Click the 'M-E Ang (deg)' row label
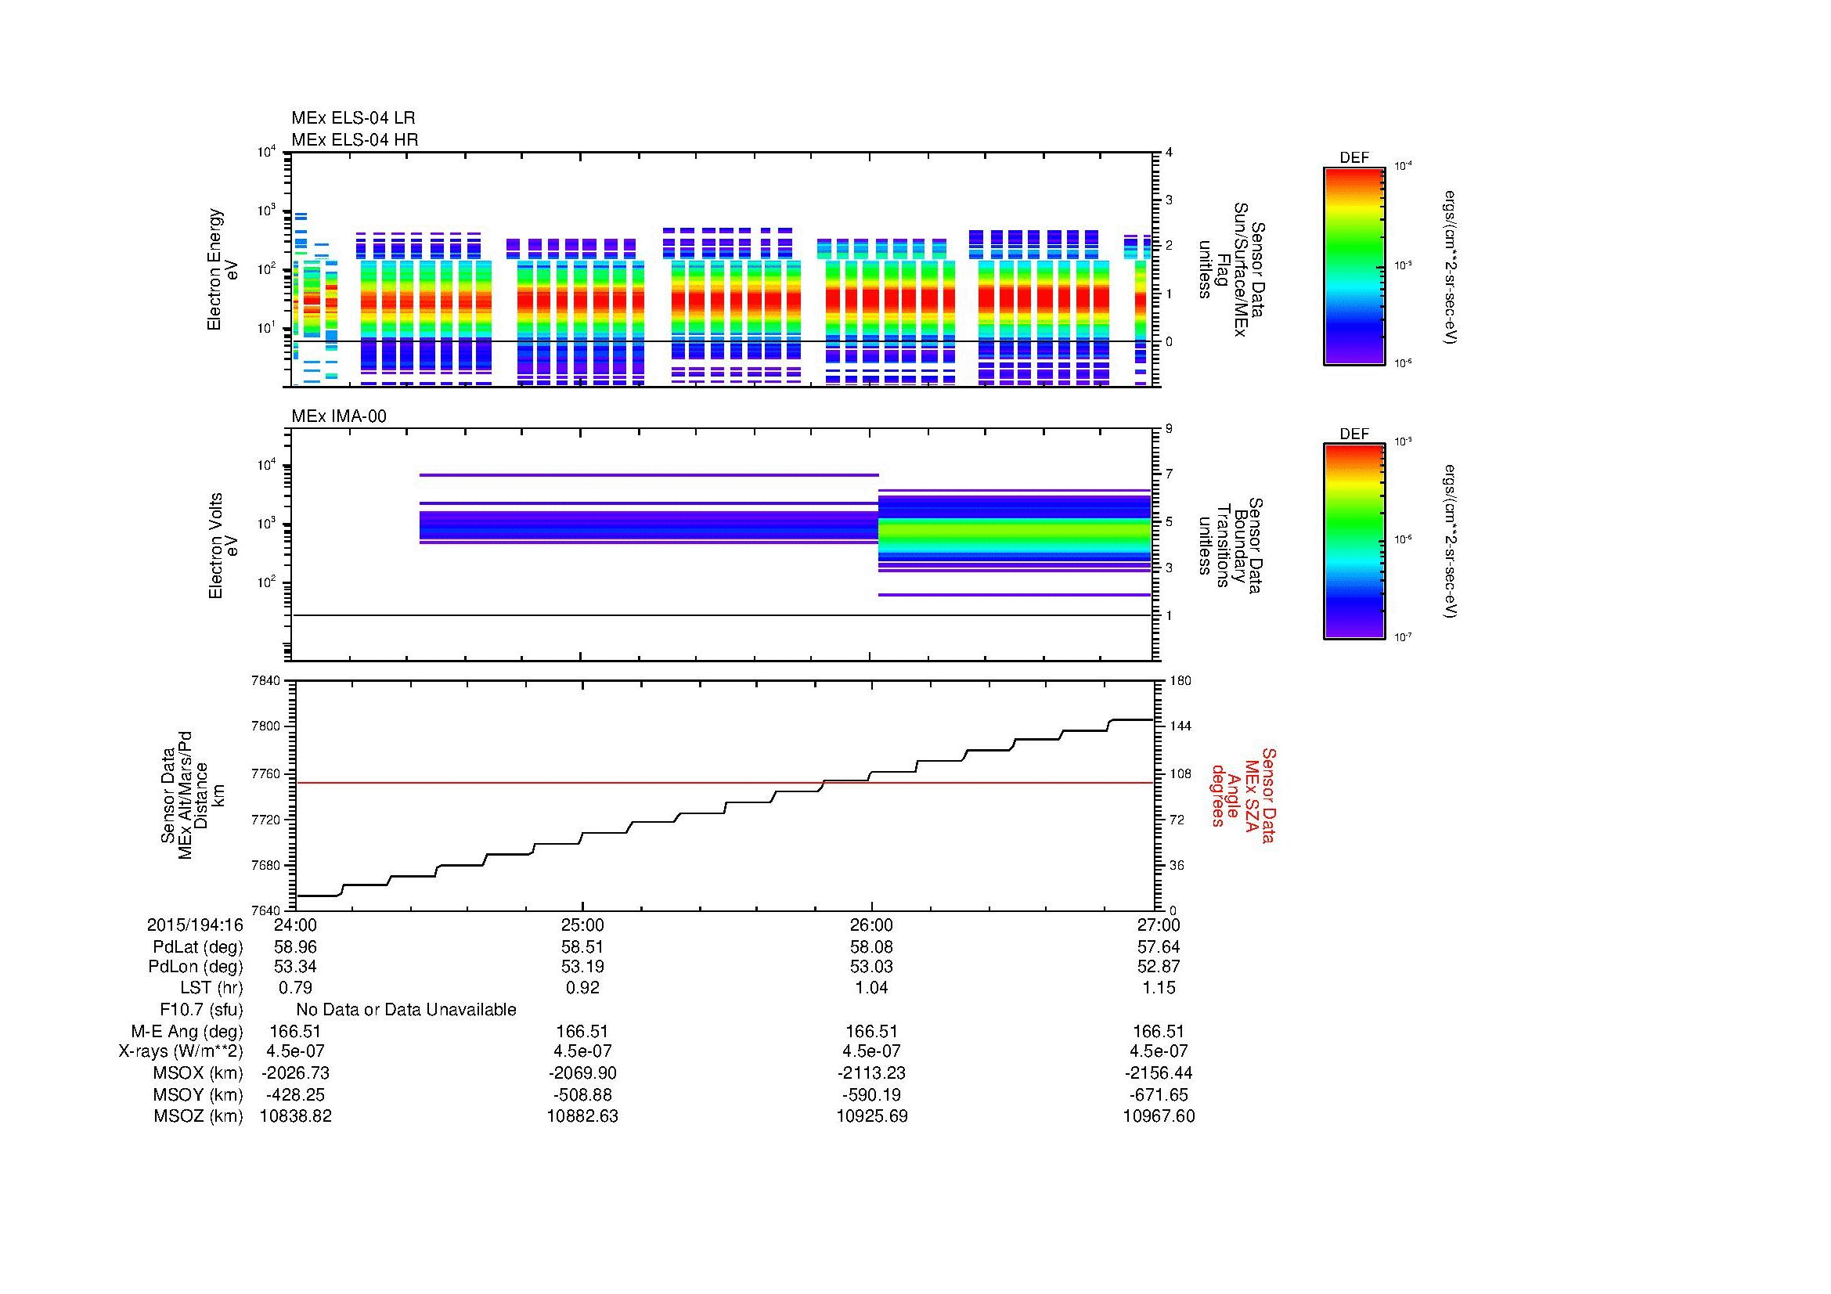This screenshot has height=1294, width=1831. [187, 1032]
